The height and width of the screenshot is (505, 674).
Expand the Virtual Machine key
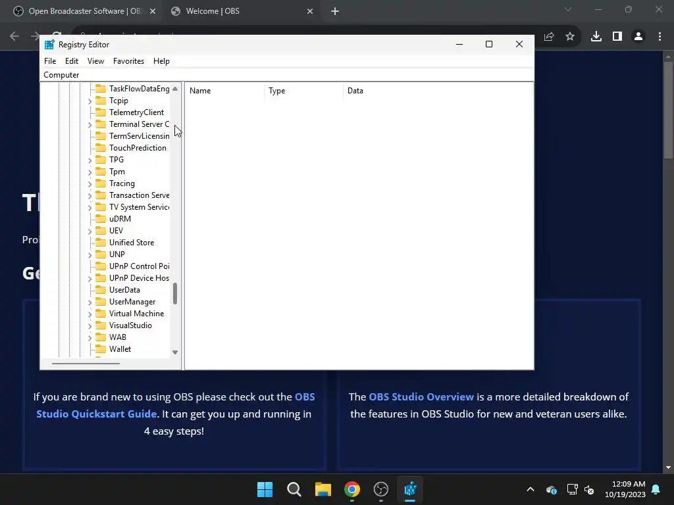click(90, 314)
